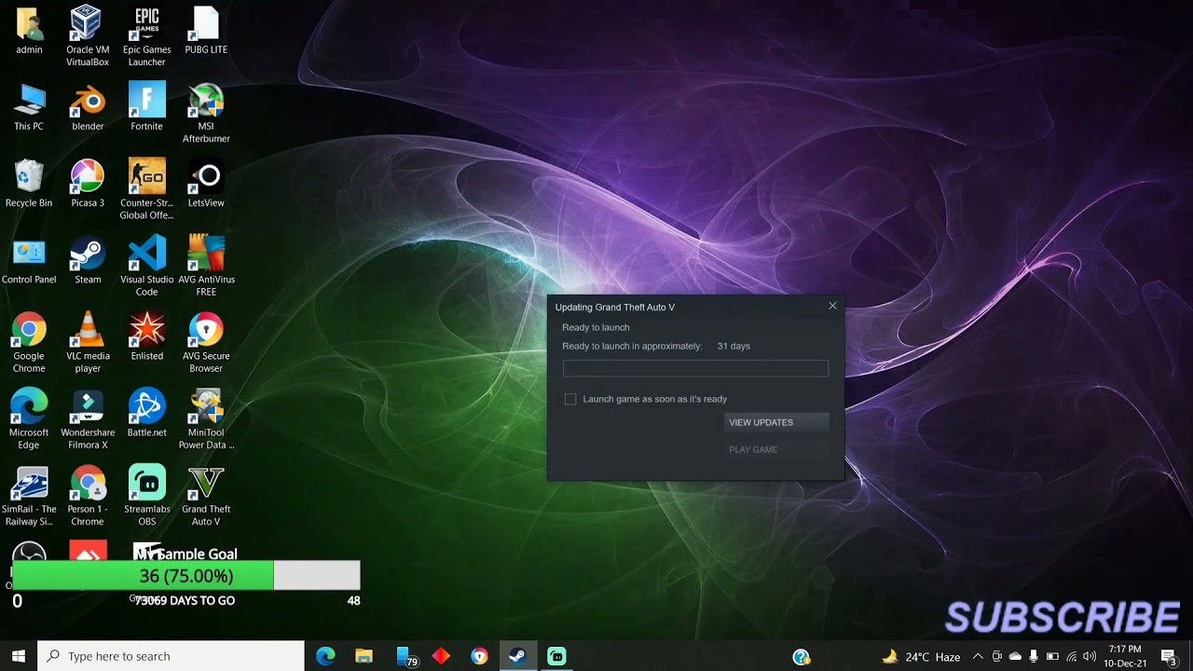Launch Blender from the desktop

pos(88,107)
